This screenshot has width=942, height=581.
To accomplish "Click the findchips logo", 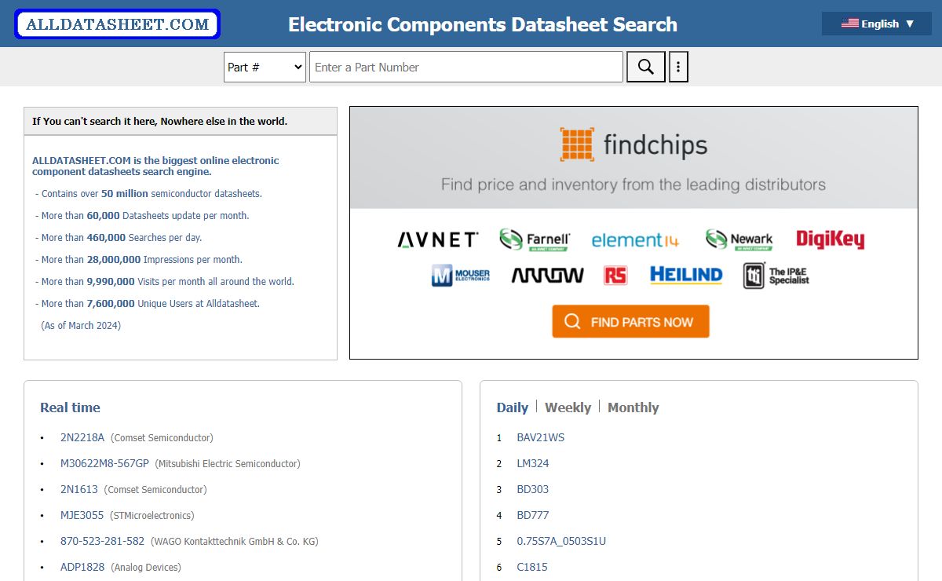I will pyautogui.click(x=633, y=144).
